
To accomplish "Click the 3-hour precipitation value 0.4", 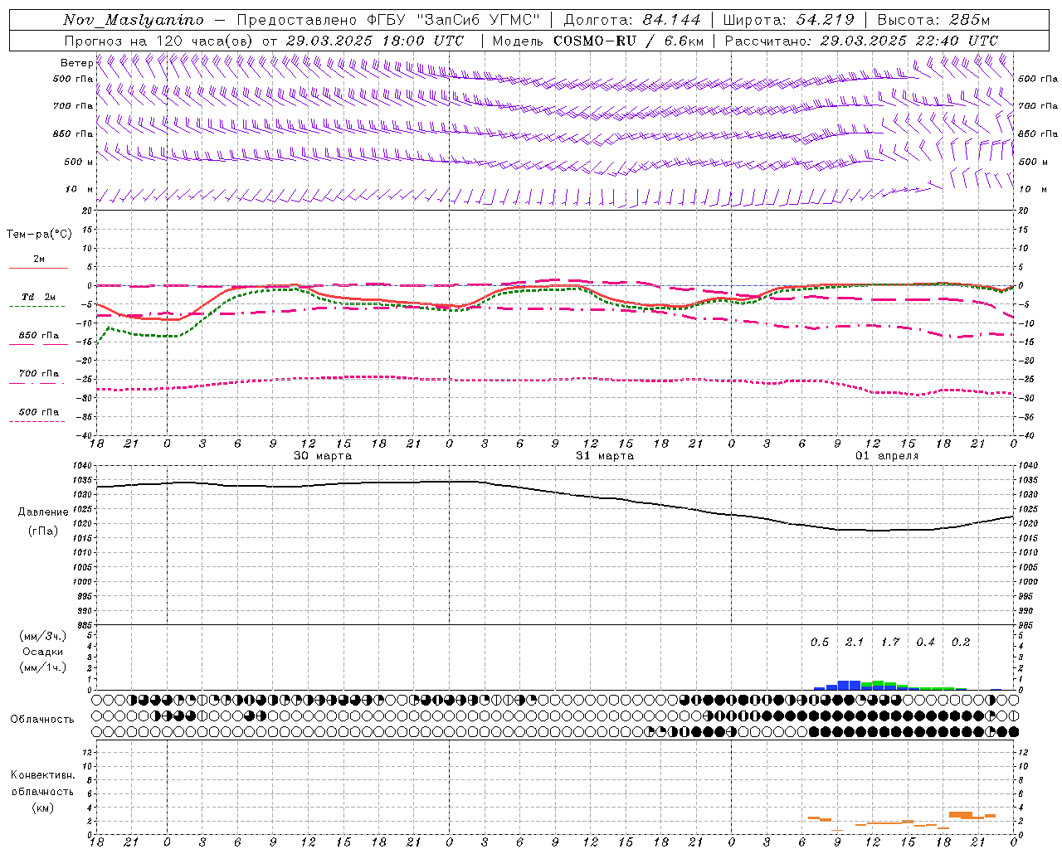I will (x=925, y=643).
